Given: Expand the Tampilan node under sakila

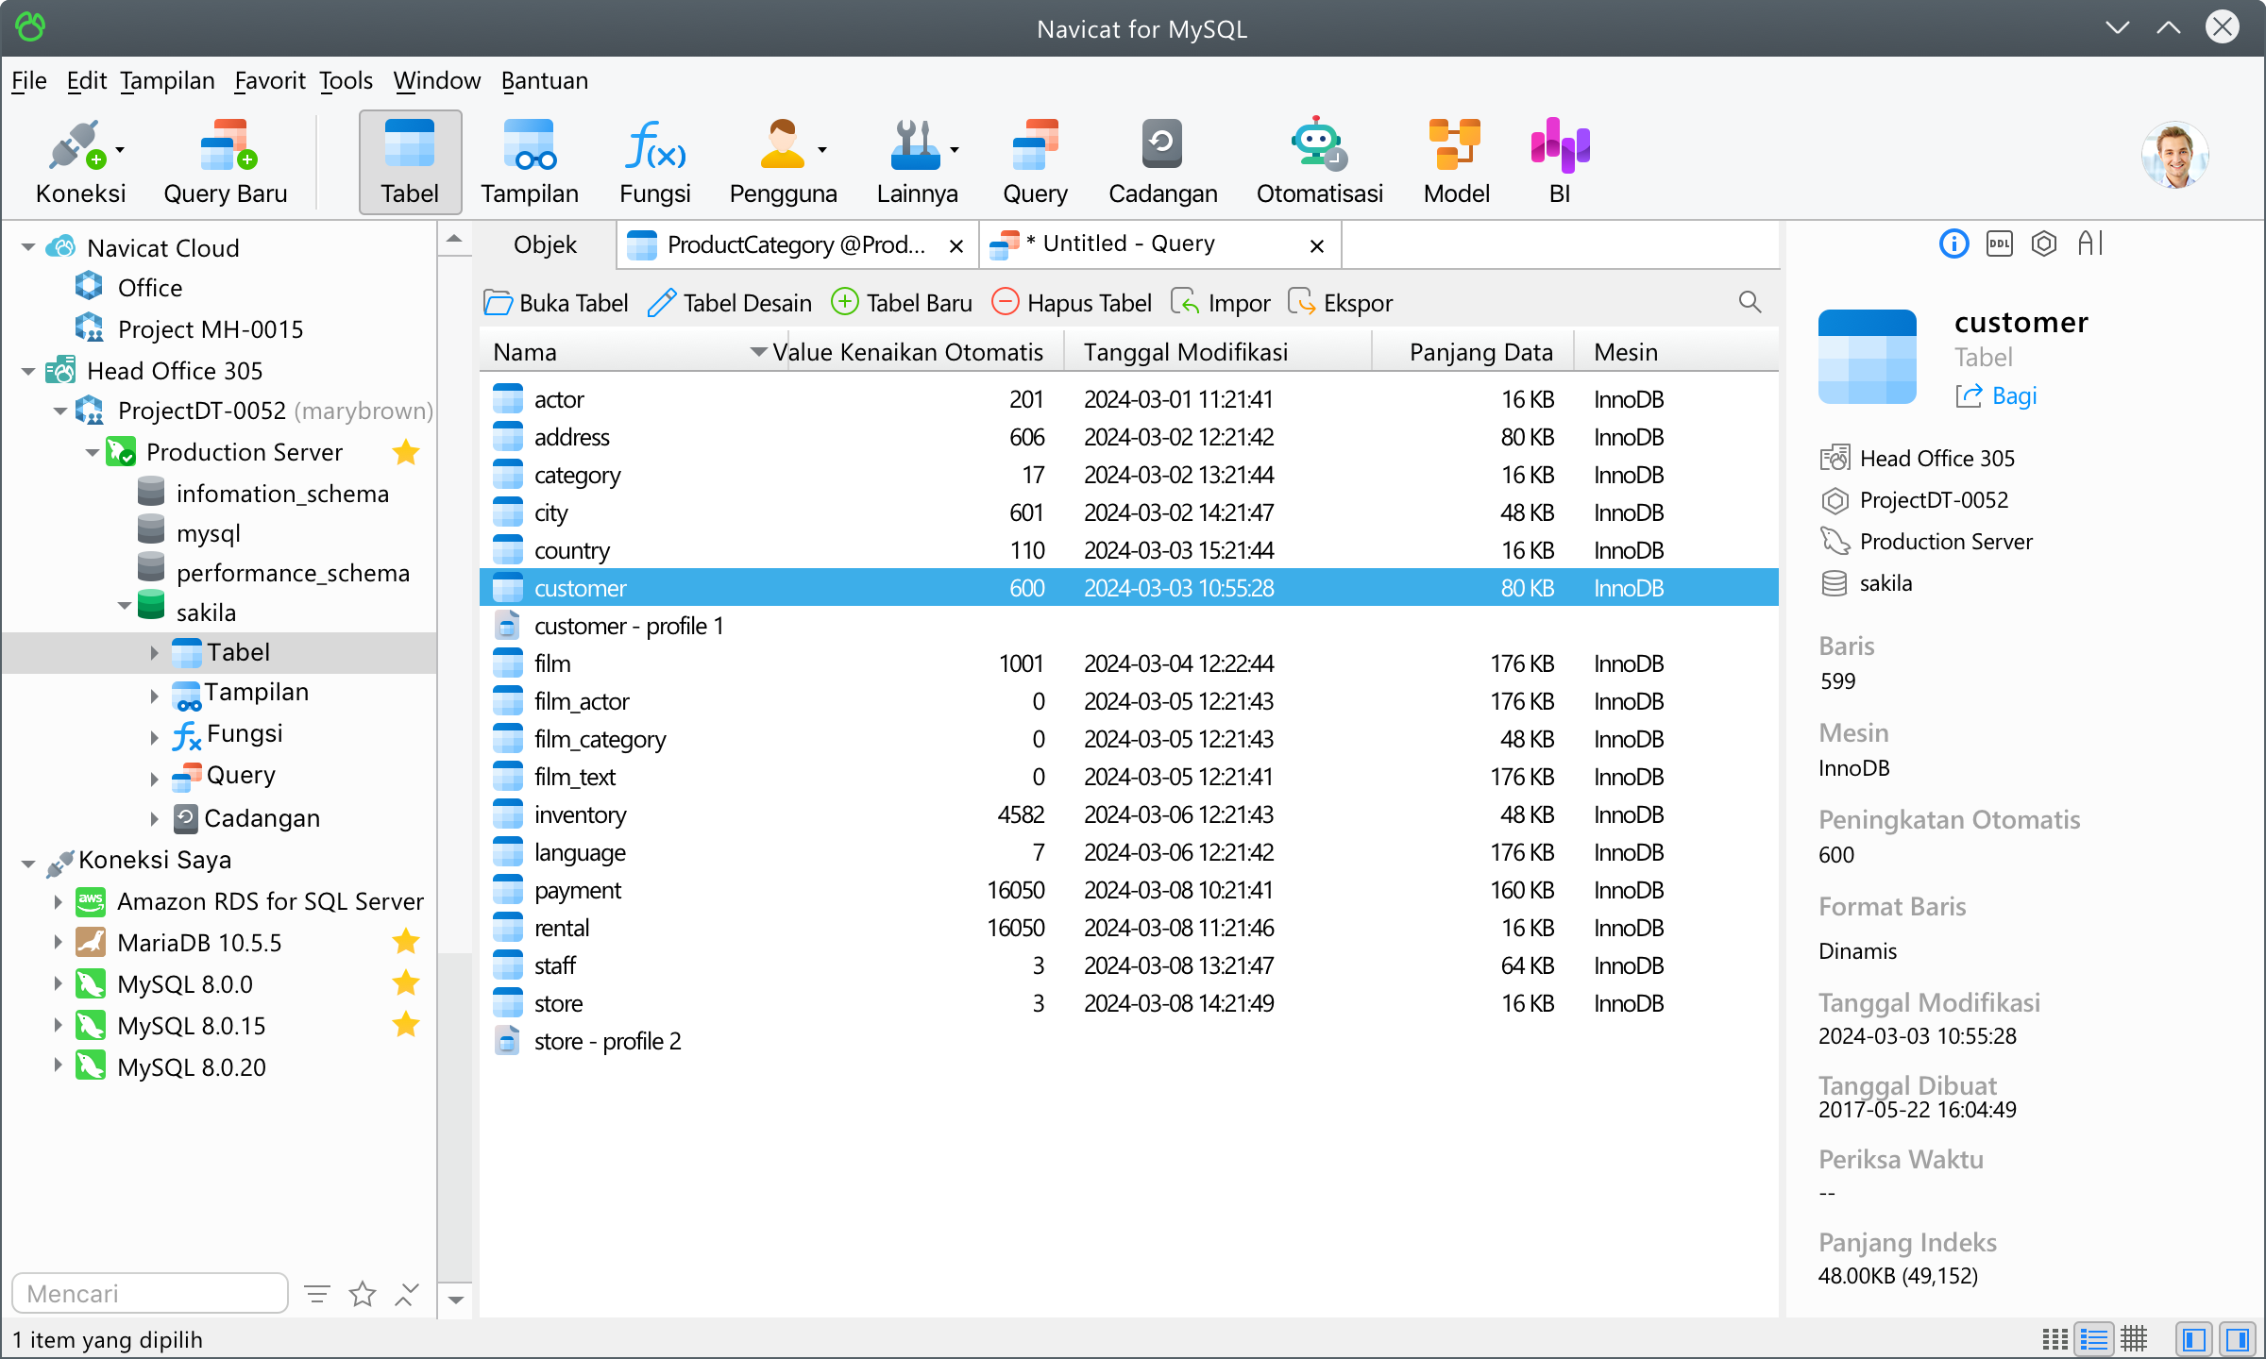Looking at the screenshot, I should coord(154,696).
